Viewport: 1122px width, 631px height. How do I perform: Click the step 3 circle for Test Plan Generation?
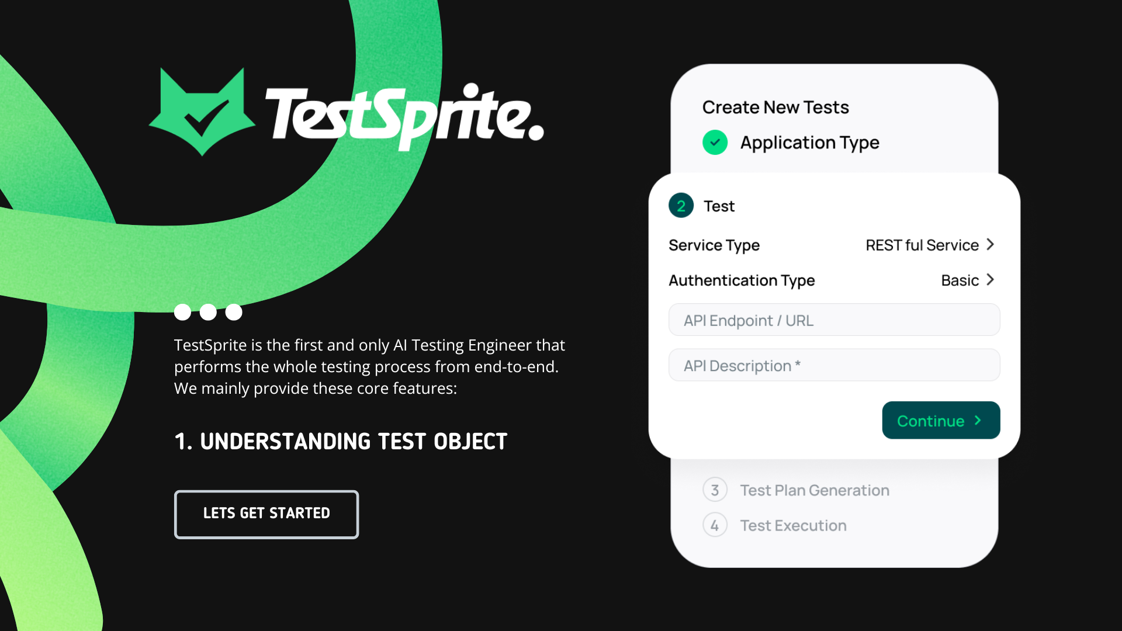point(715,490)
